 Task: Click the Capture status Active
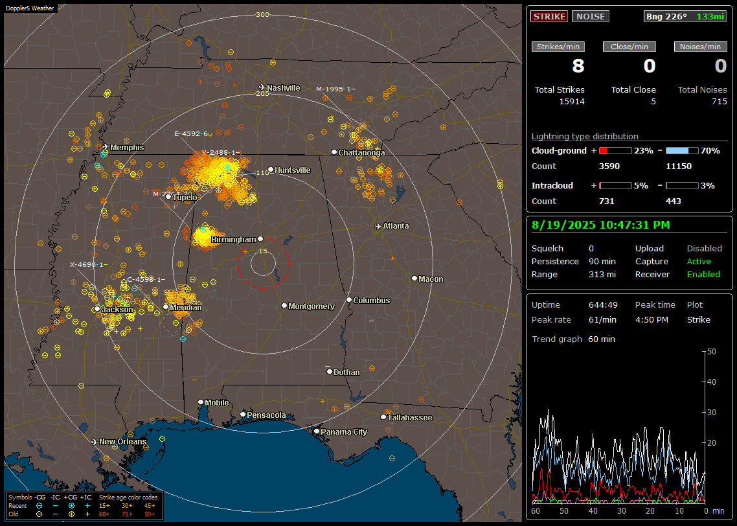699,261
